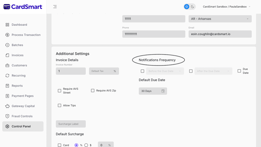
Task: Enable the Before the Due Date checkbox
Action: coord(142,71)
